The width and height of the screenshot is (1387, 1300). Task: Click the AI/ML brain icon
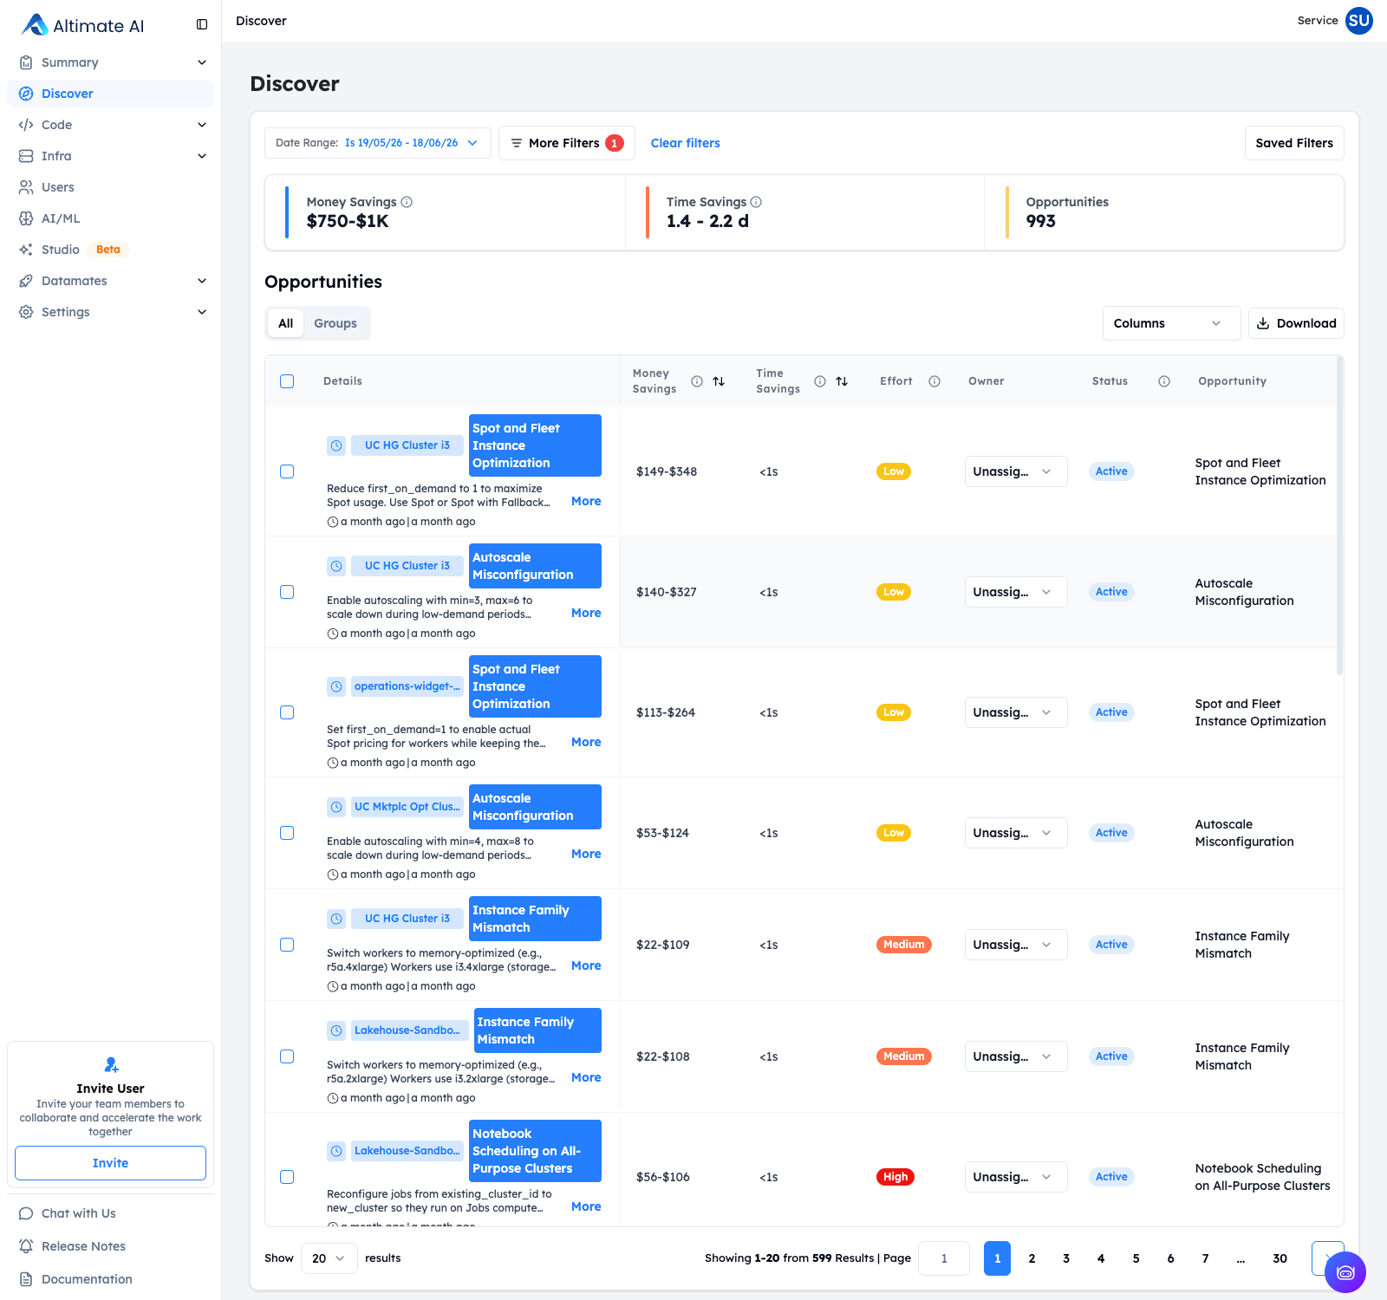[26, 218]
